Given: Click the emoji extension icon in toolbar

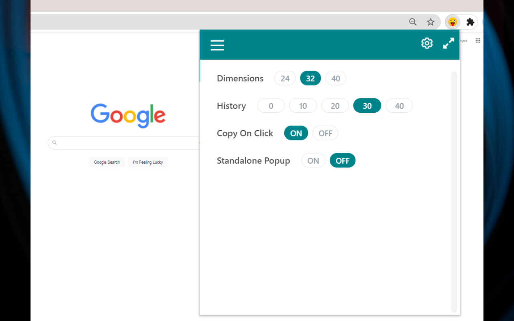Looking at the screenshot, I should tap(453, 22).
